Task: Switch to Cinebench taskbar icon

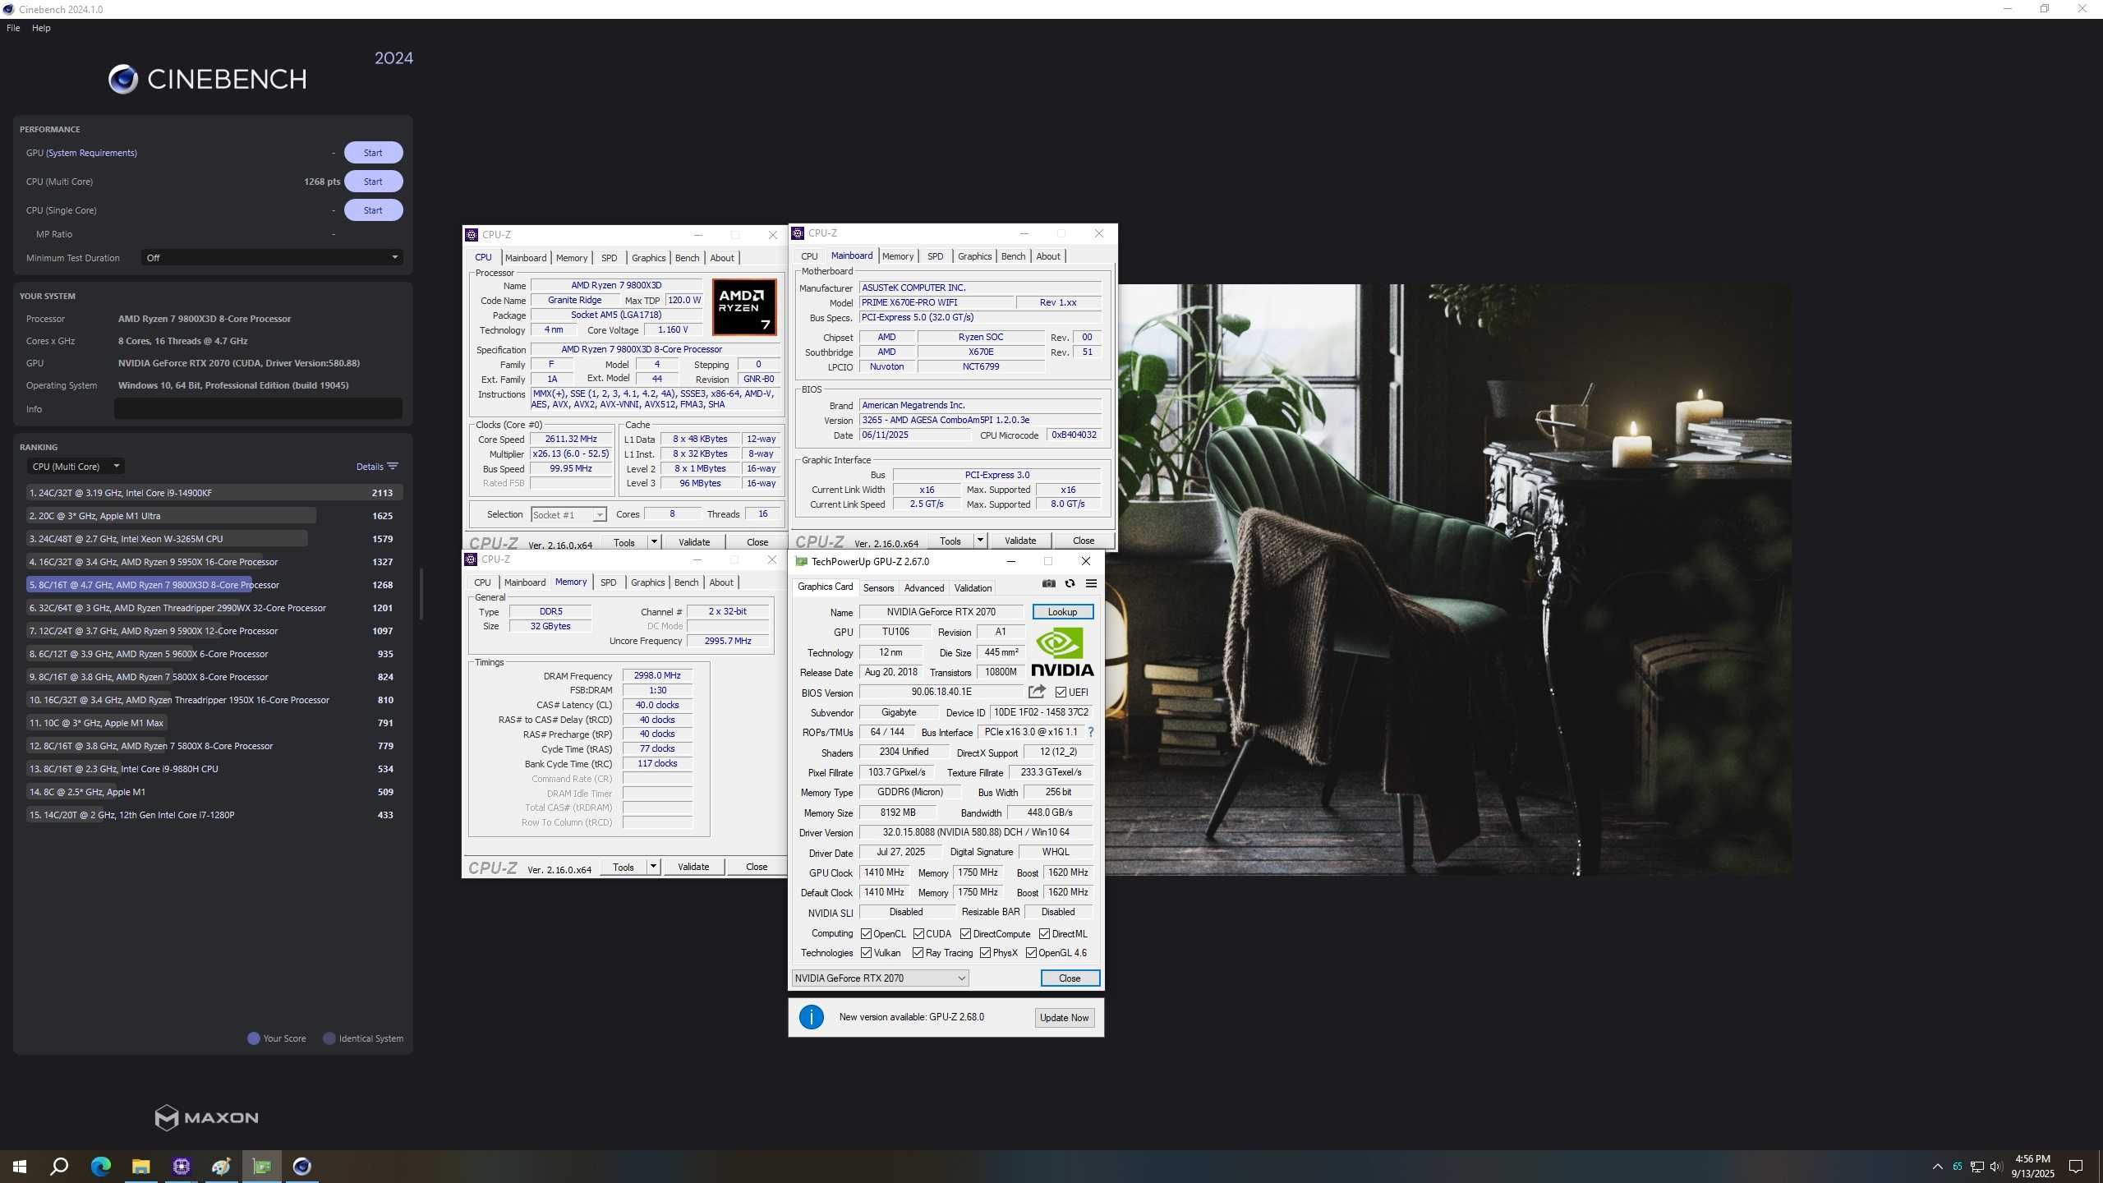Action: 302,1166
